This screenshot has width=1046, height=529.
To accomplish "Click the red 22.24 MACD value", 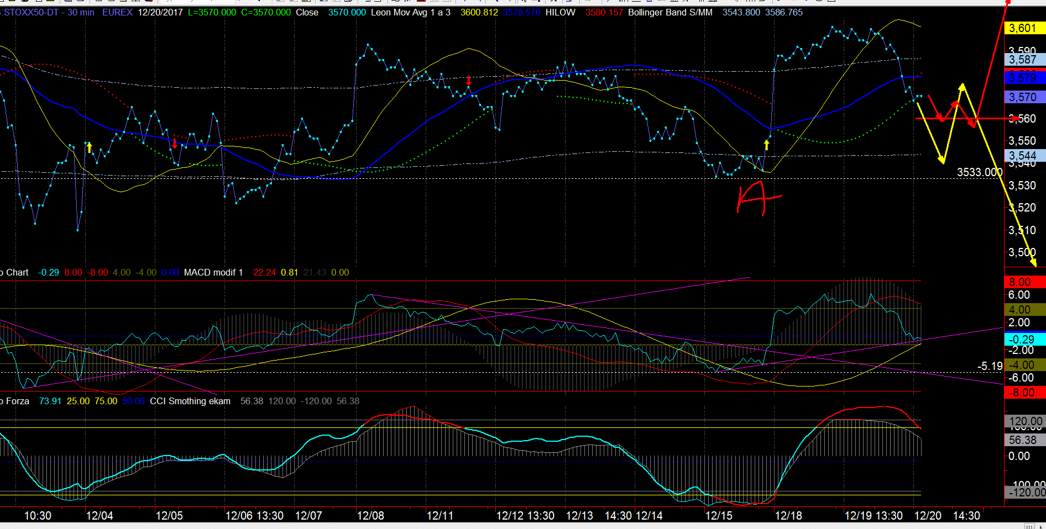I will click(264, 272).
